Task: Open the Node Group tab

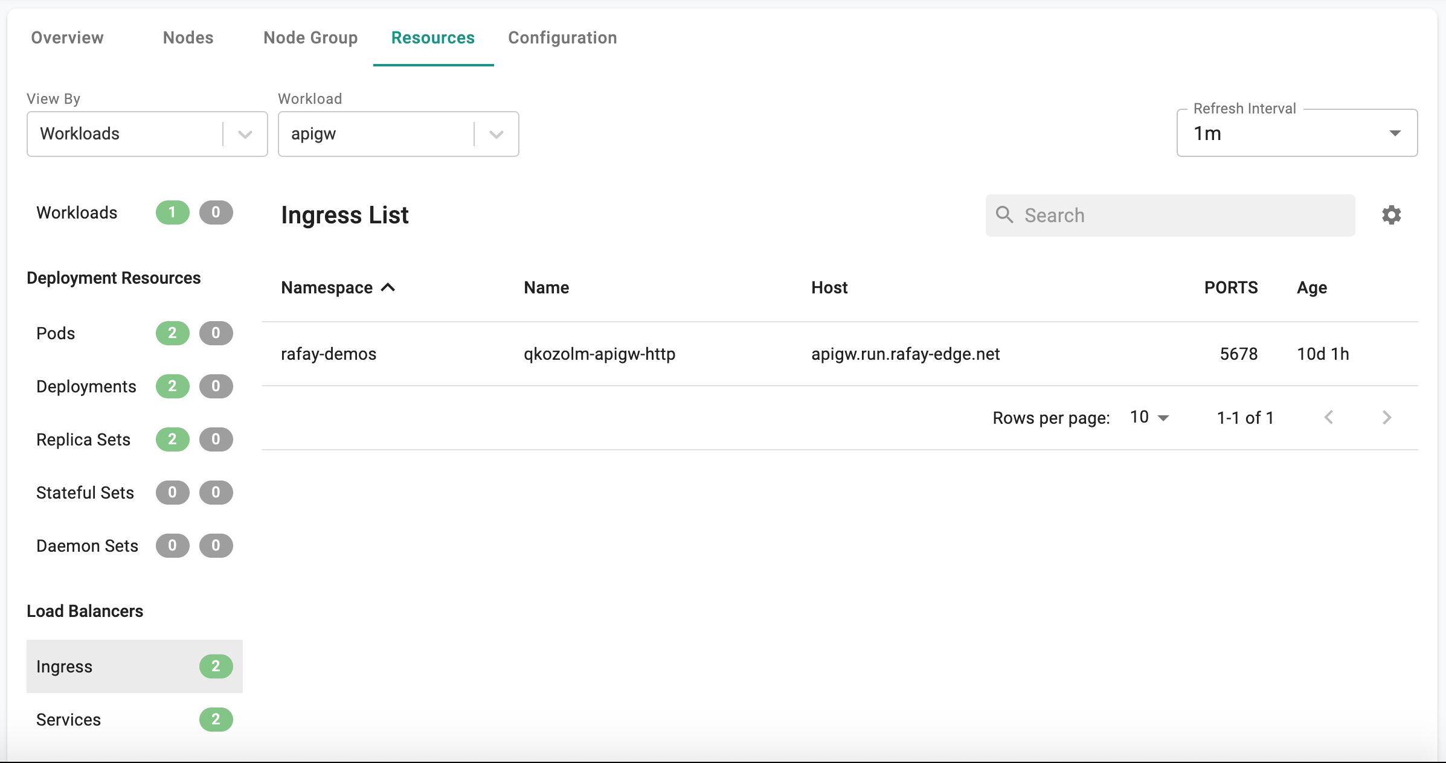Action: tap(311, 37)
